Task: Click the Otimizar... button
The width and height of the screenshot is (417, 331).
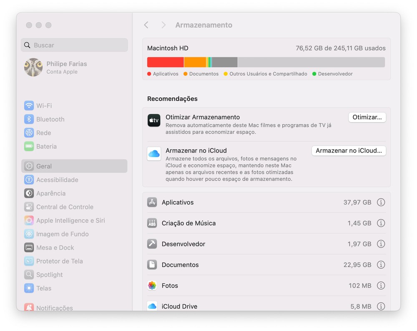Action: (x=367, y=117)
